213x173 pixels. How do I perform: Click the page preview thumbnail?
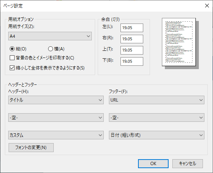tap(179, 42)
